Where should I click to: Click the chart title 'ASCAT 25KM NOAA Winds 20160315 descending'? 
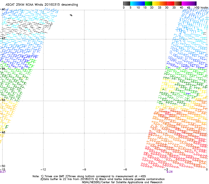42,5
